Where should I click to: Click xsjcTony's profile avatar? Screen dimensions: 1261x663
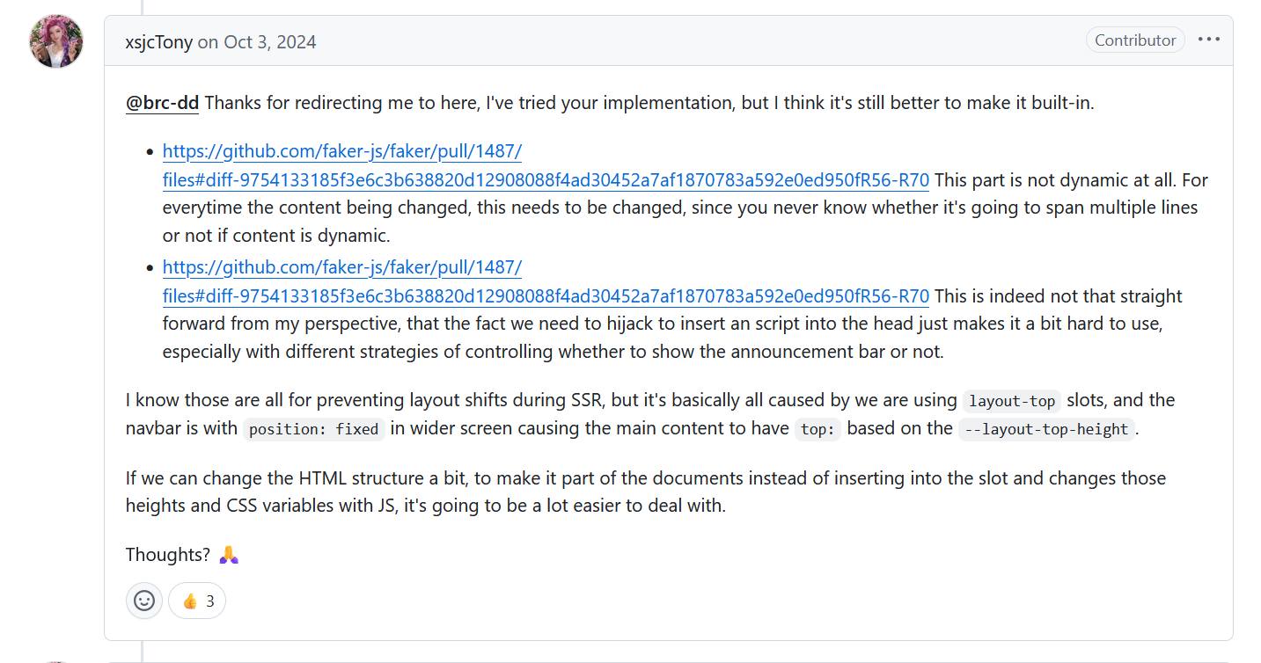pyautogui.click(x=56, y=41)
